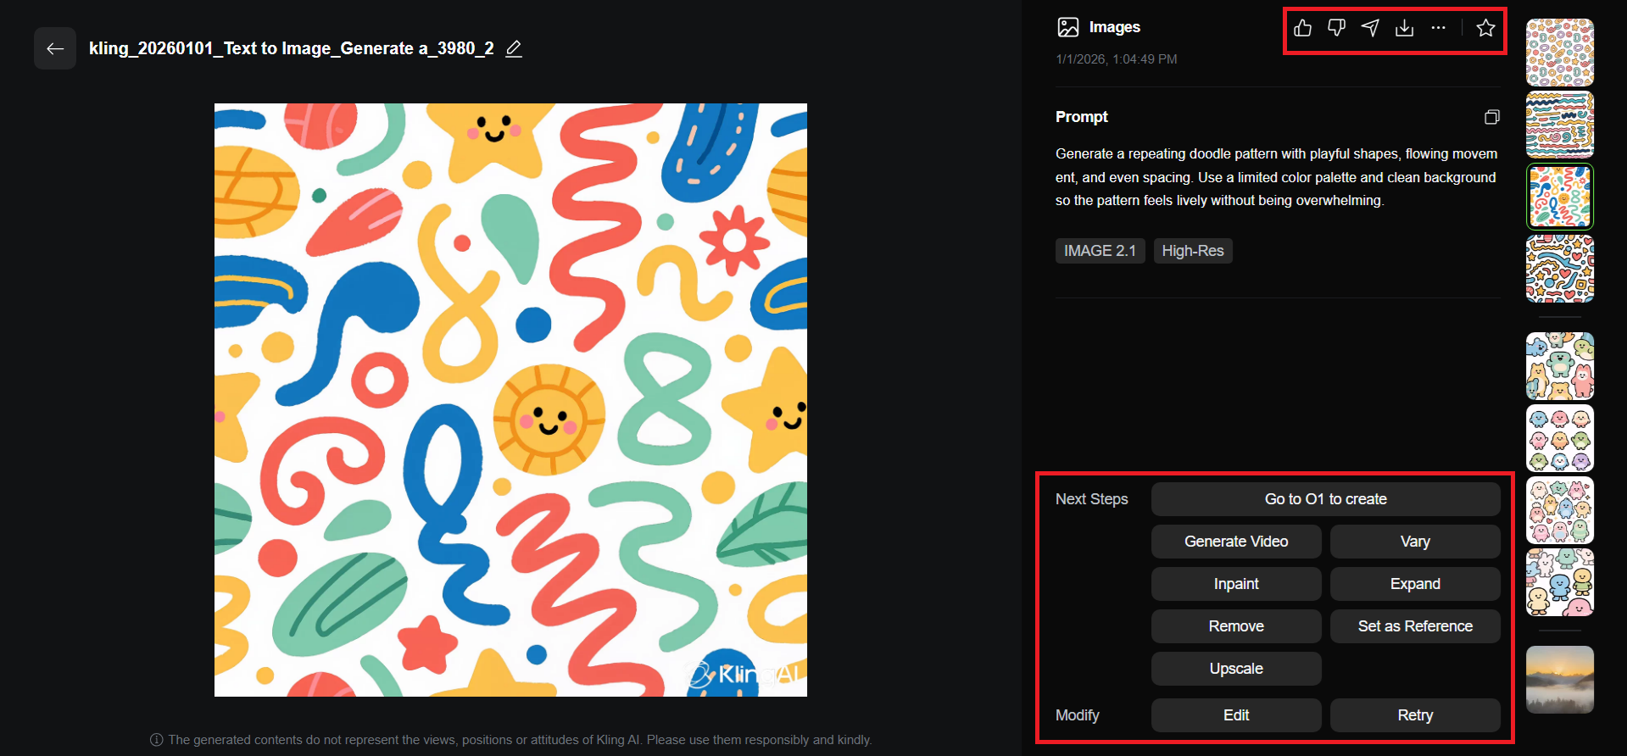1627x756 pixels.
Task: Open the hearts and stars doodle thumbnail
Action: click(x=1560, y=269)
